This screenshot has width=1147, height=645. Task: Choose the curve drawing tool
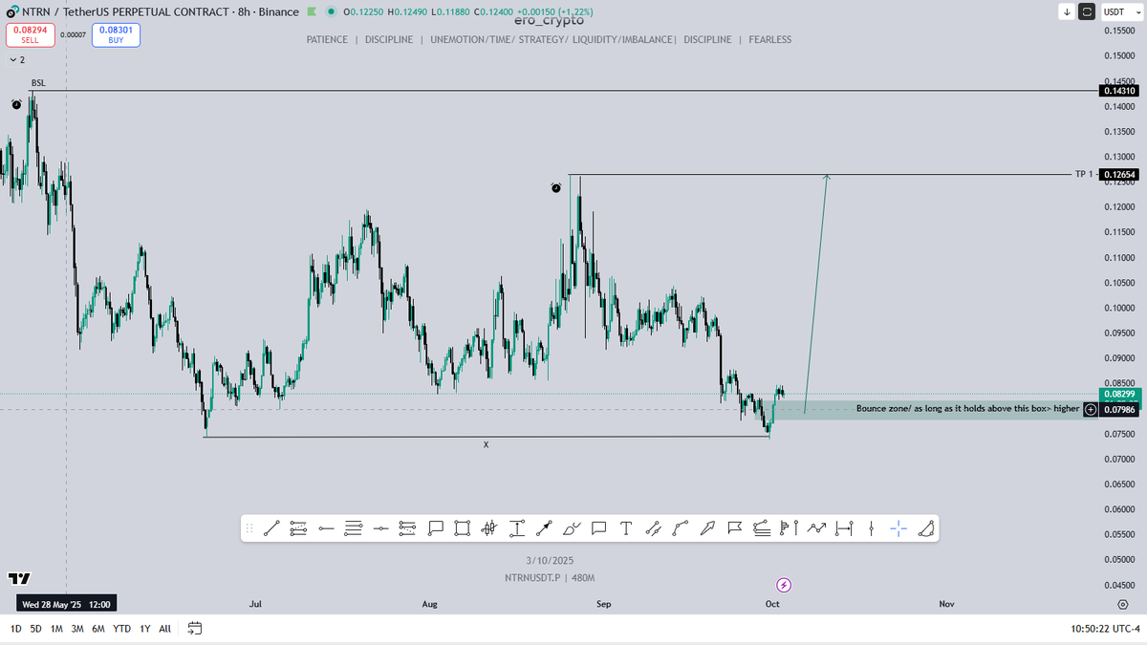pos(680,527)
